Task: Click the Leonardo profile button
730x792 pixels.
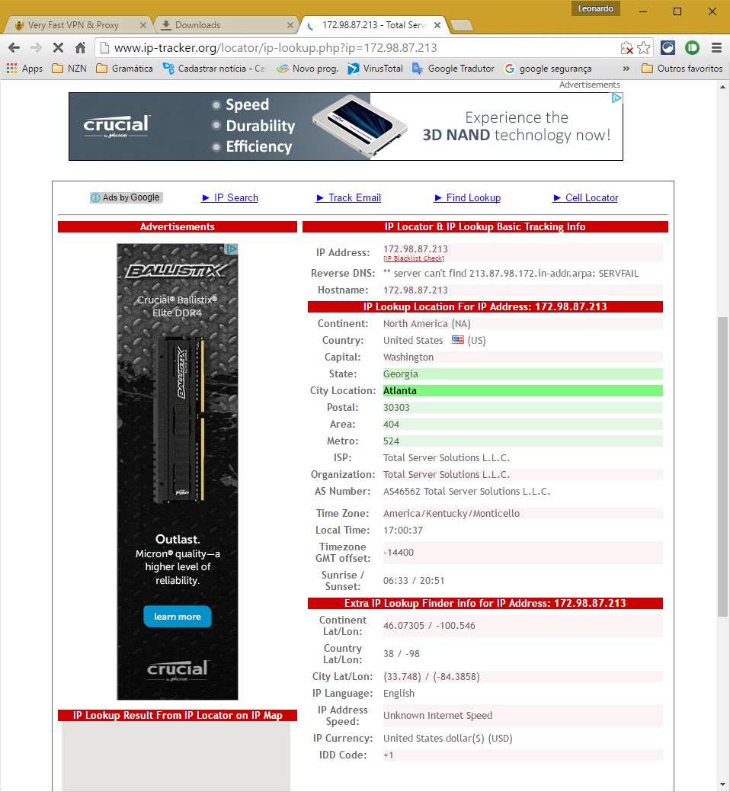Action: (x=595, y=8)
